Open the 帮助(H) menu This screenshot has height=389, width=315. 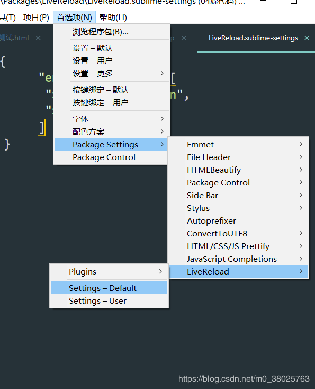click(113, 17)
